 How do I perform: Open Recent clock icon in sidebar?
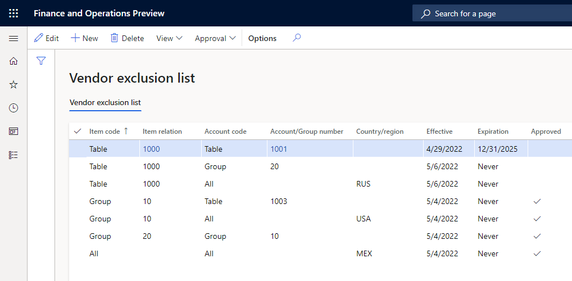coord(13,108)
